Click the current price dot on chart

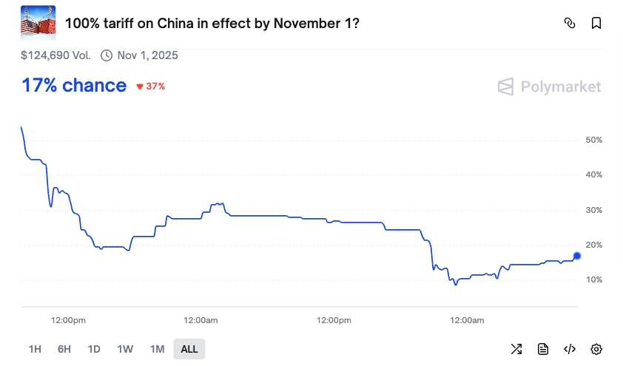(577, 256)
